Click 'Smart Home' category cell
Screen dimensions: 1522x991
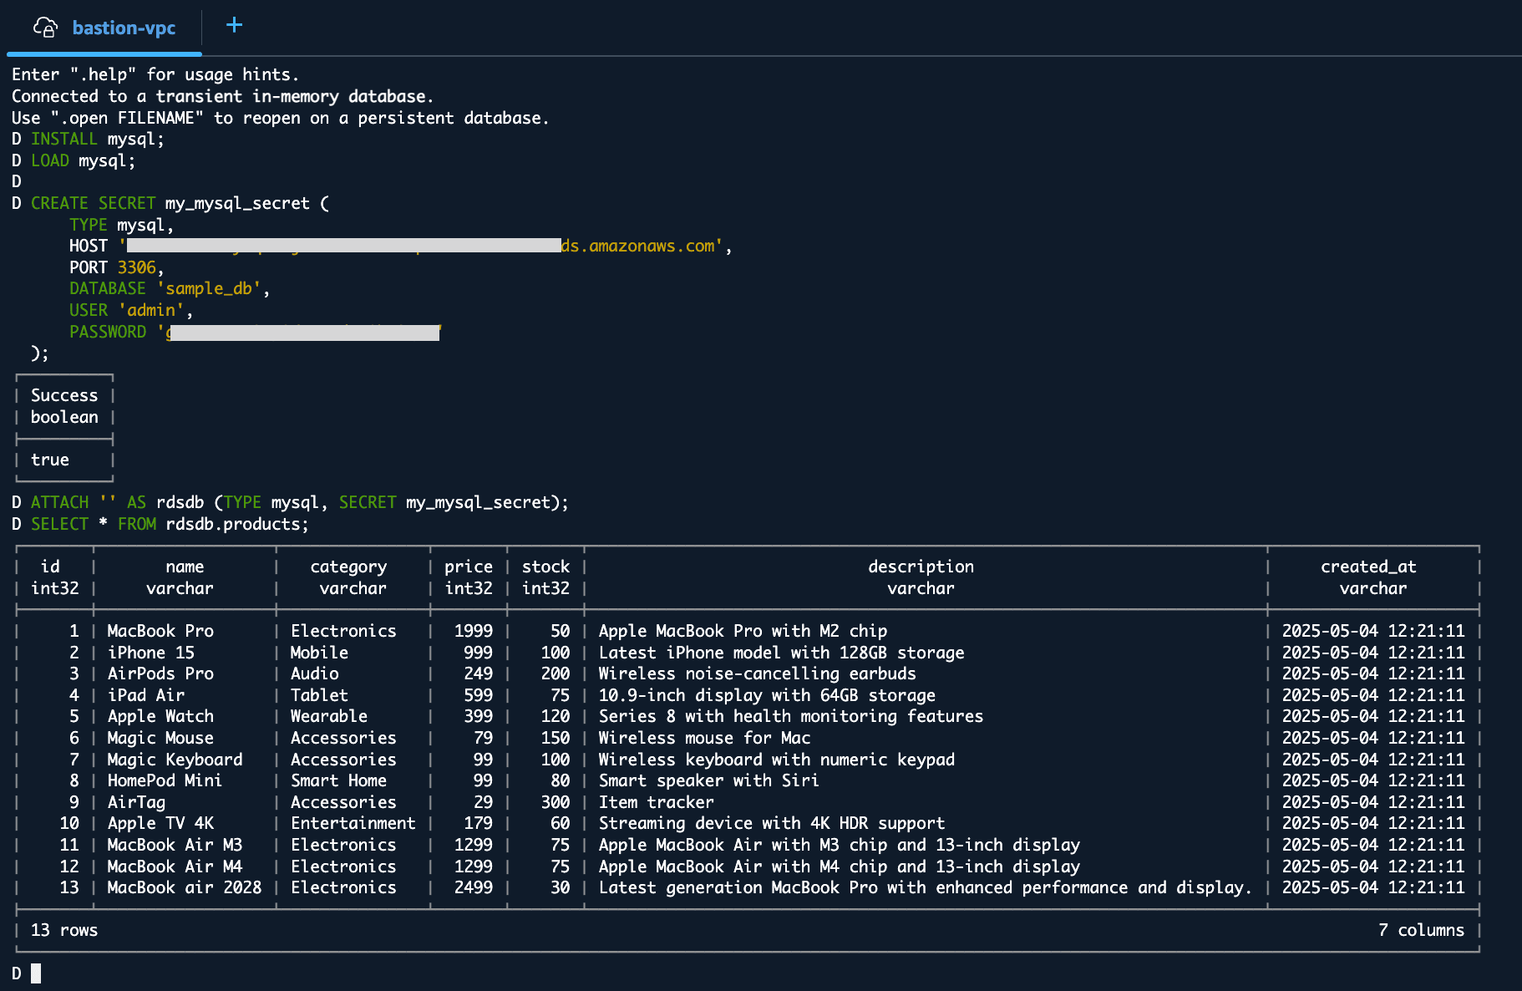[x=338, y=780]
